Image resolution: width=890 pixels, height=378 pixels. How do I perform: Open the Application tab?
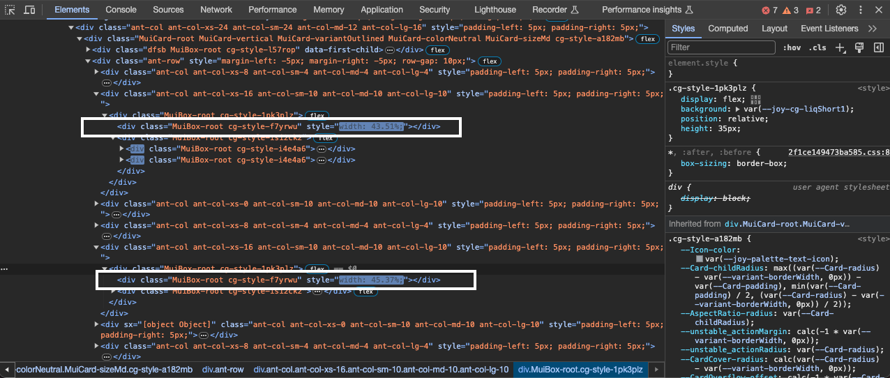coord(382,10)
